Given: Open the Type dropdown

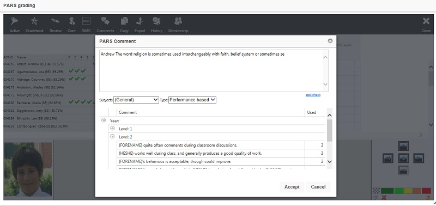Looking at the screenshot, I should (192, 100).
